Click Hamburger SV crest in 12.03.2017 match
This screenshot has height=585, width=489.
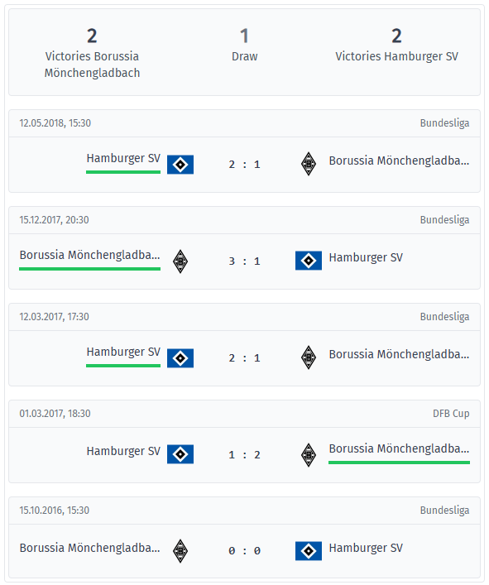tap(180, 358)
